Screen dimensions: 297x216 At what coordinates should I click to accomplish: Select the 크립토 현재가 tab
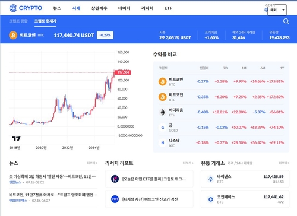(x=45, y=21)
